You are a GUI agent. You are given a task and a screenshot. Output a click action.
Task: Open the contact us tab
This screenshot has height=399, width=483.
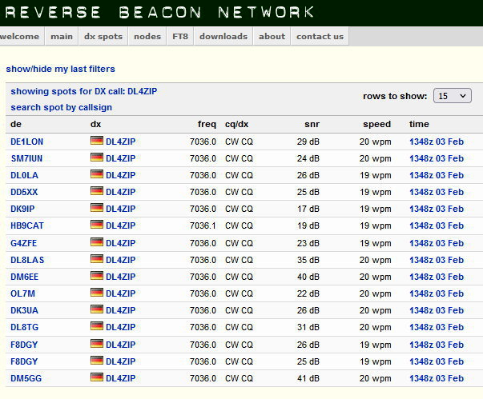coord(320,36)
